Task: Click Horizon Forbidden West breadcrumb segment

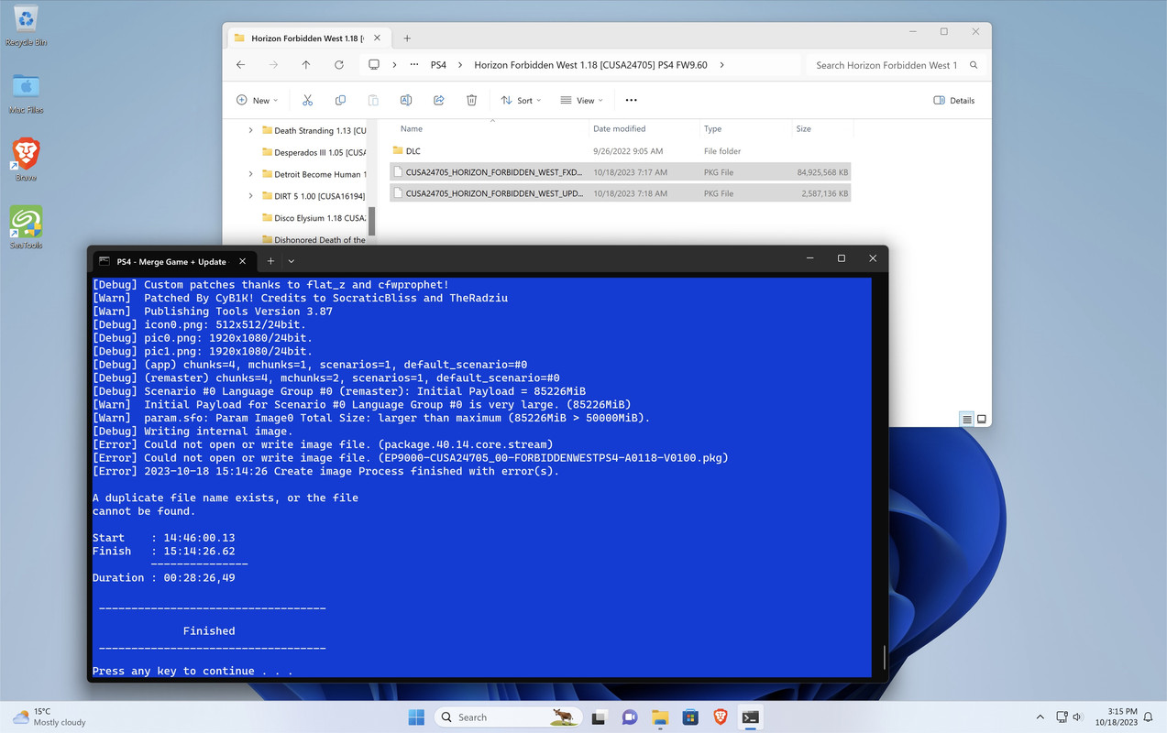Action: (590, 65)
